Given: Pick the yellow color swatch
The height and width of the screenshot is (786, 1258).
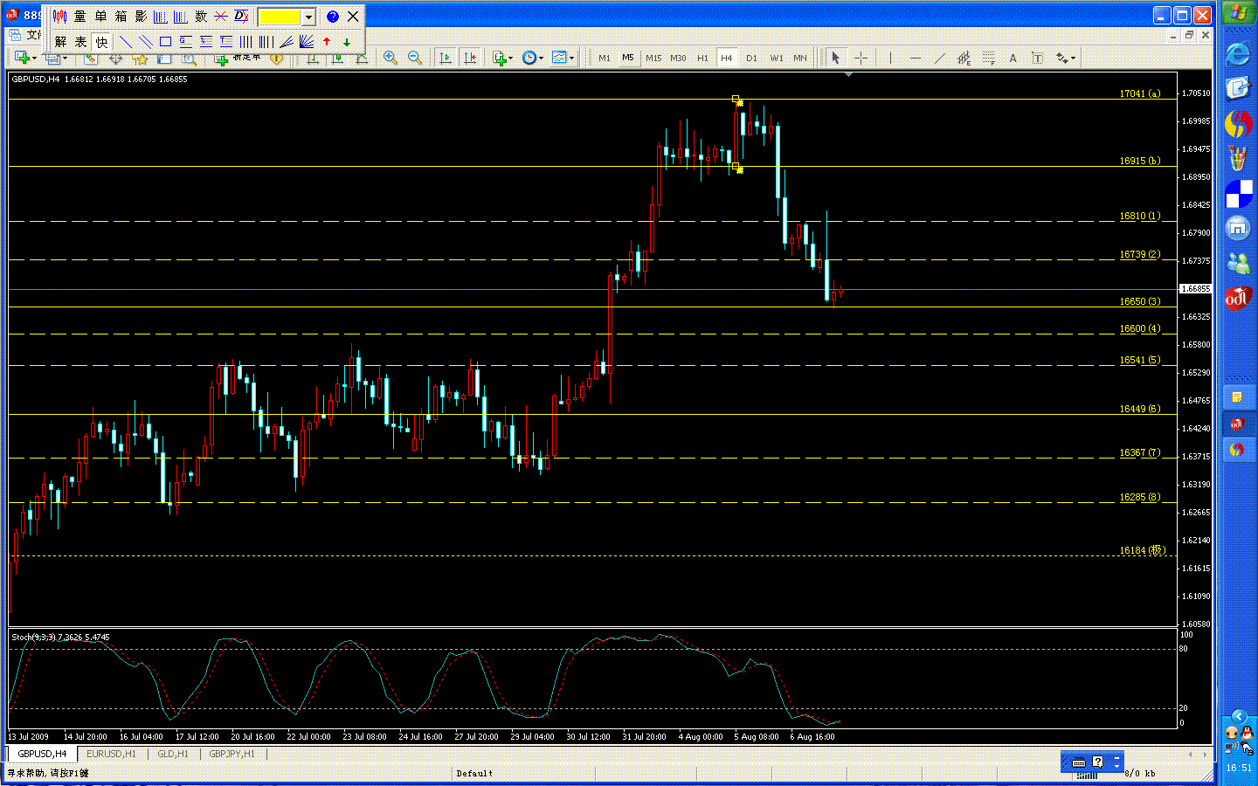Looking at the screenshot, I should 280,17.
